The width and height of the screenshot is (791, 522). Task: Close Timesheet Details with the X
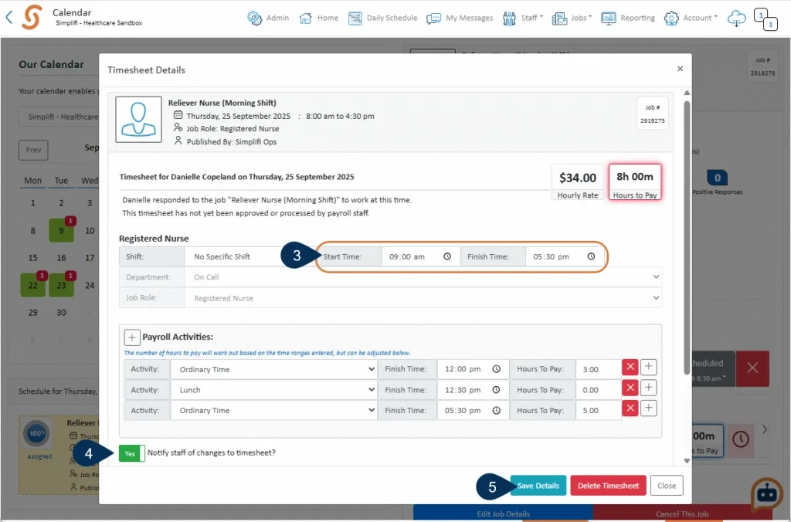[x=680, y=69]
